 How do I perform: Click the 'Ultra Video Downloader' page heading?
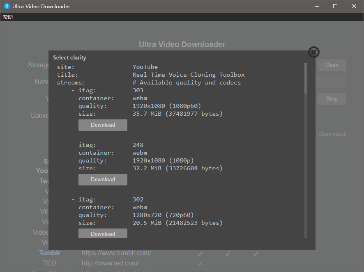click(x=182, y=44)
